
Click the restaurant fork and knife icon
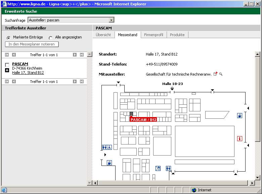(158, 168)
